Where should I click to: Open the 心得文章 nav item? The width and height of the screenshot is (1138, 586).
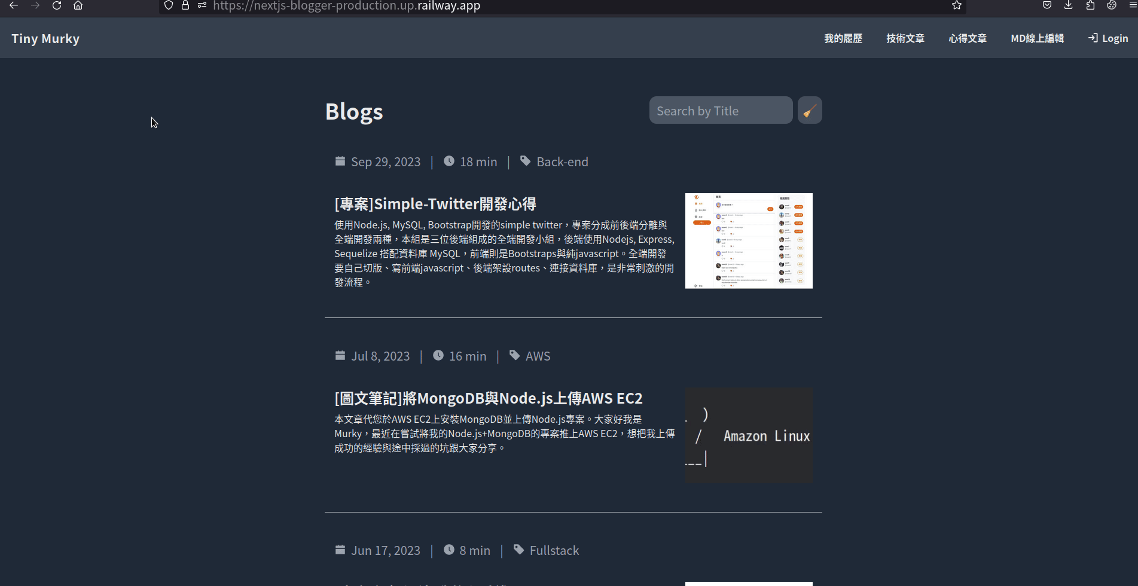[x=968, y=38]
